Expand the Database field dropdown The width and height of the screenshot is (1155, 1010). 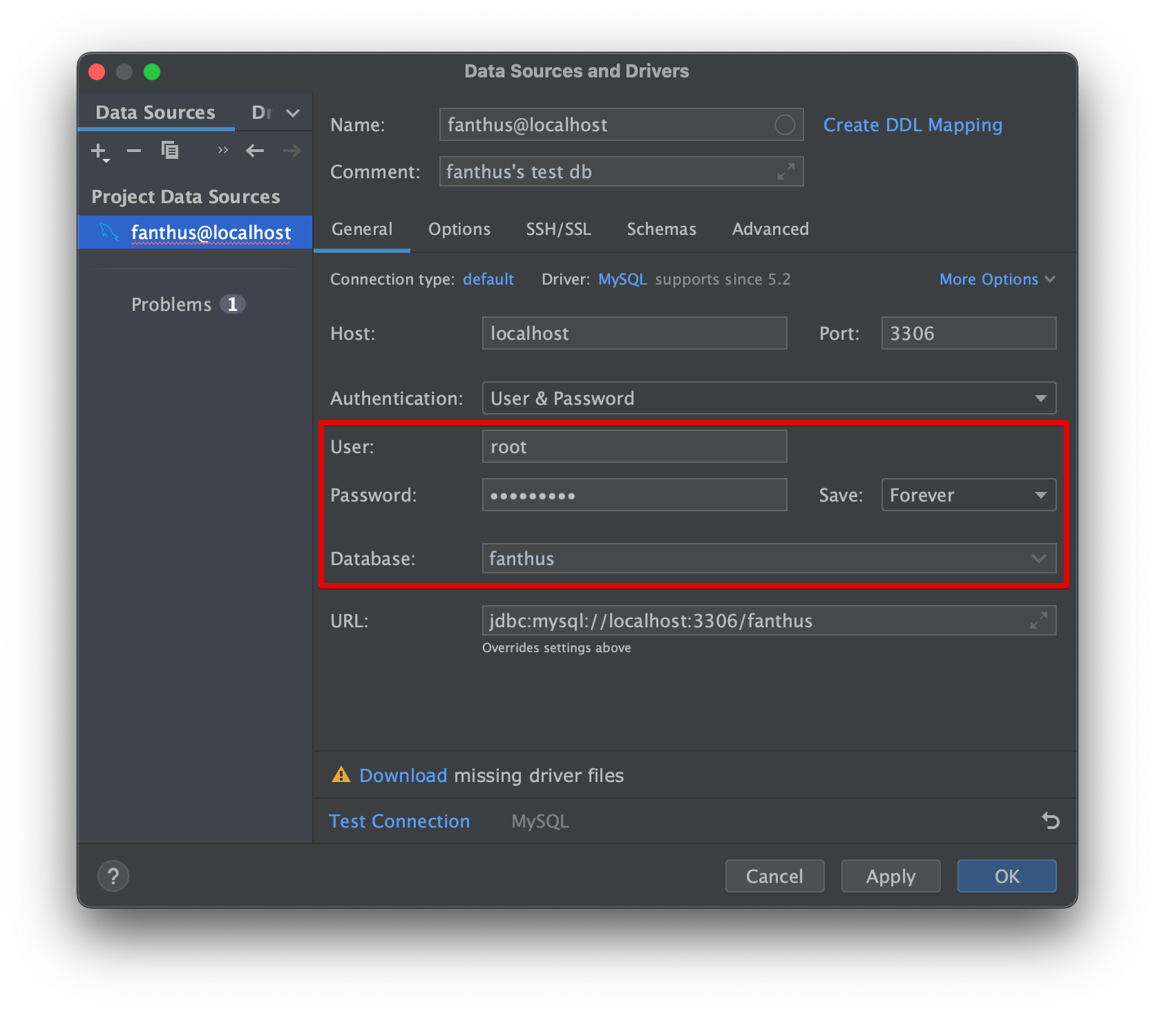pyautogui.click(x=1038, y=559)
